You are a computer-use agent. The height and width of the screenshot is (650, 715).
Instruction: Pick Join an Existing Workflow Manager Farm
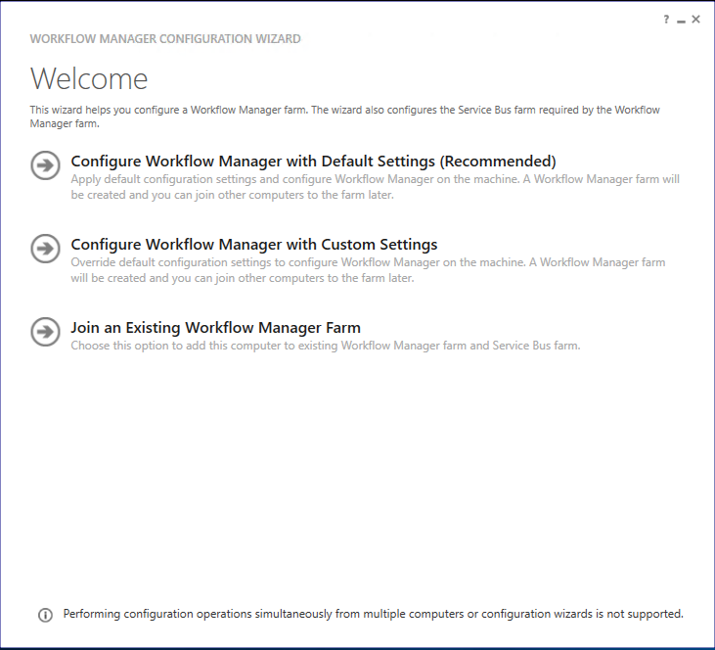(x=216, y=328)
